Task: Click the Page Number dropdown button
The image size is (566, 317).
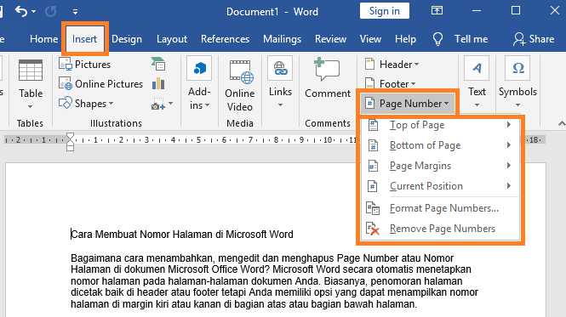Action: [407, 104]
